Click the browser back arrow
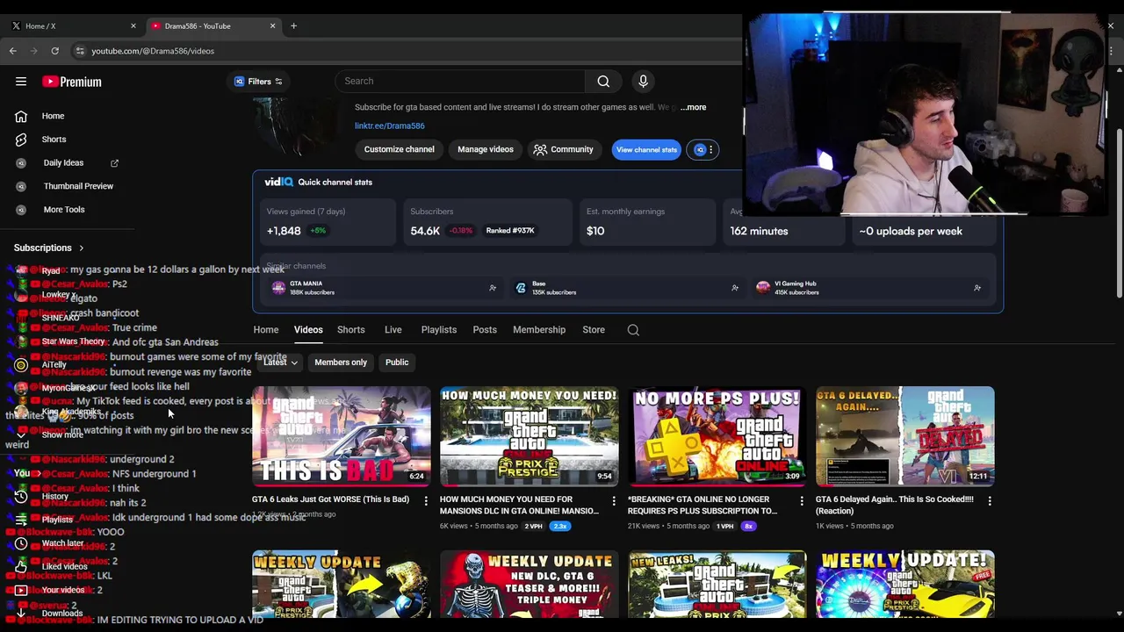1124x632 pixels. (x=13, y=51)
